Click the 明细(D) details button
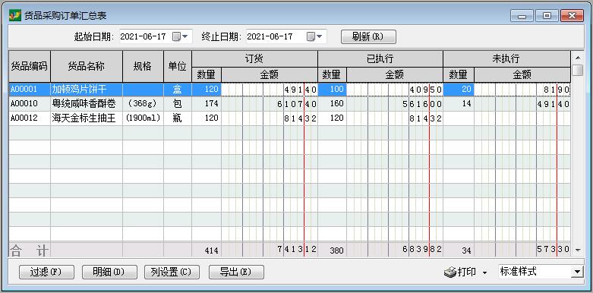The width and height of the screenshot is (593, 293). [109, 273]
